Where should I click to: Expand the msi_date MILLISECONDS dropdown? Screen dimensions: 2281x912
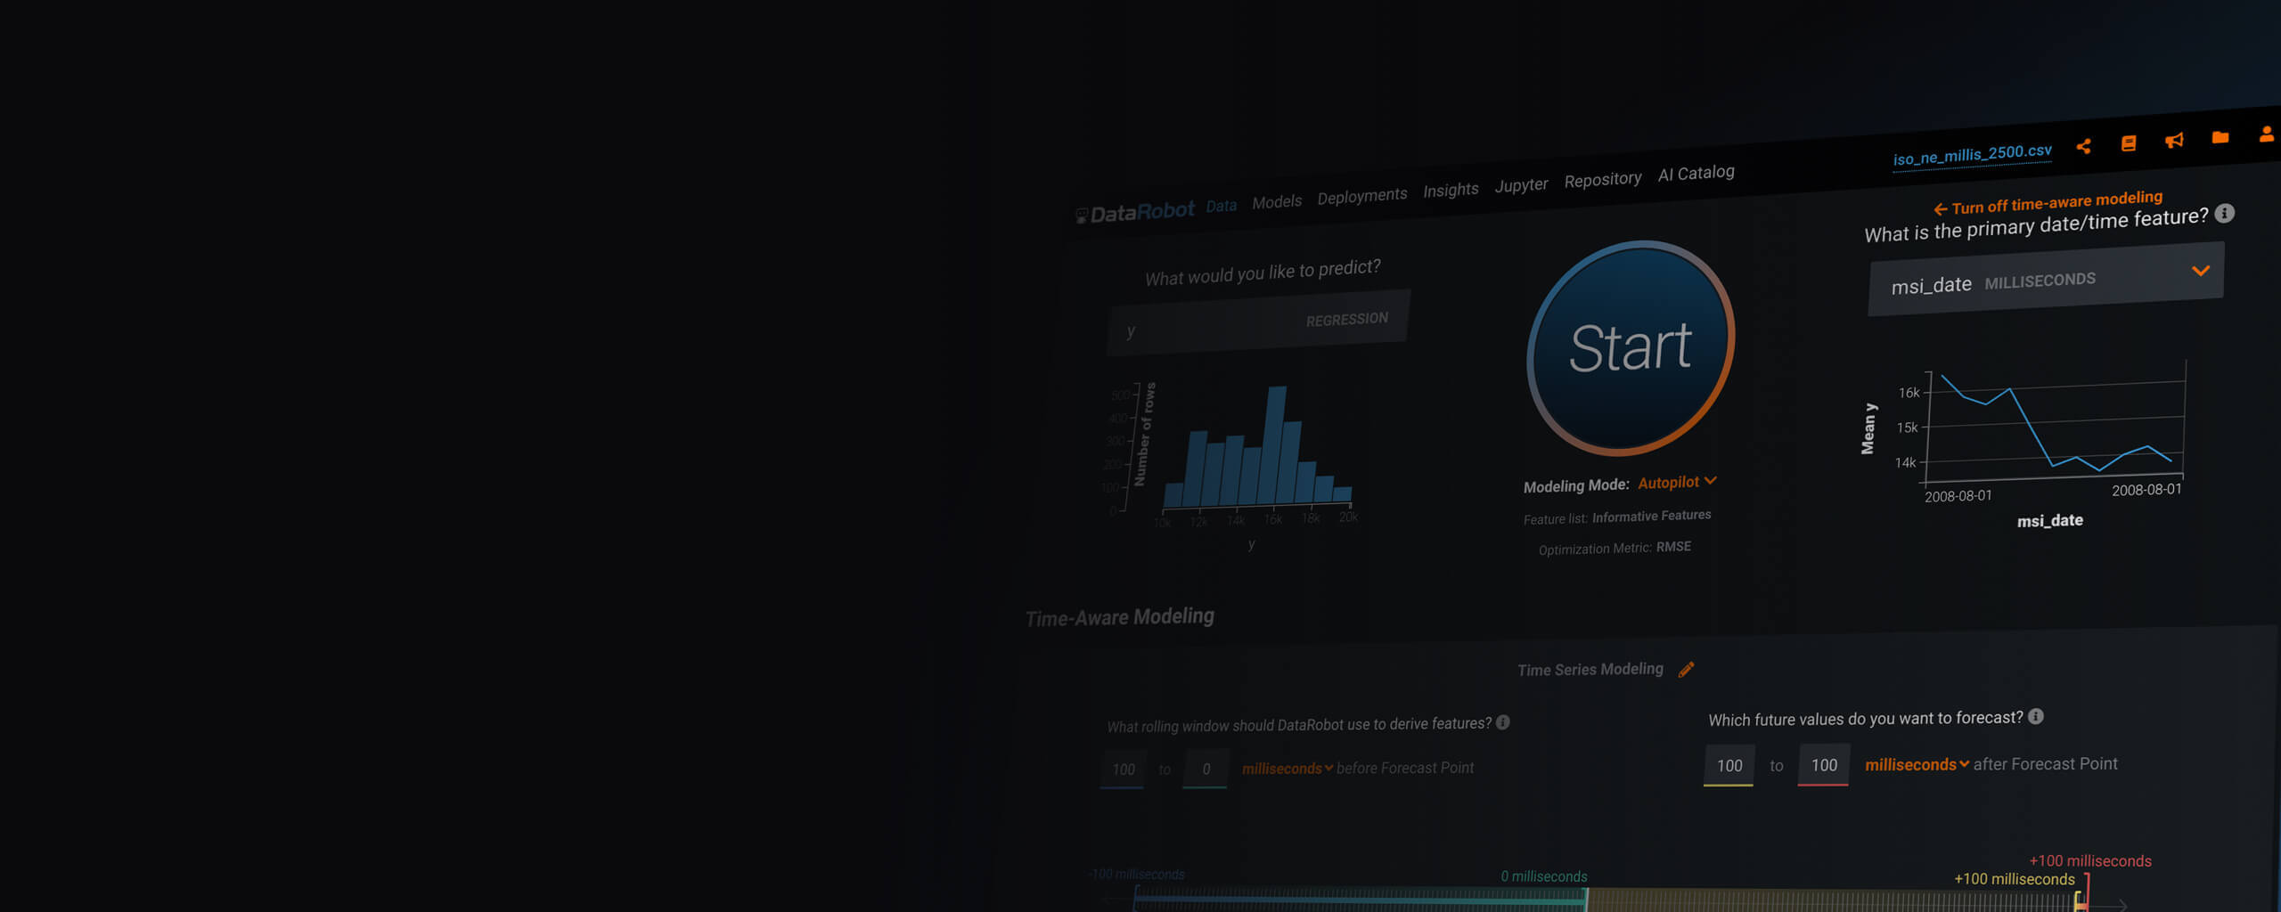pos(2046,281)
